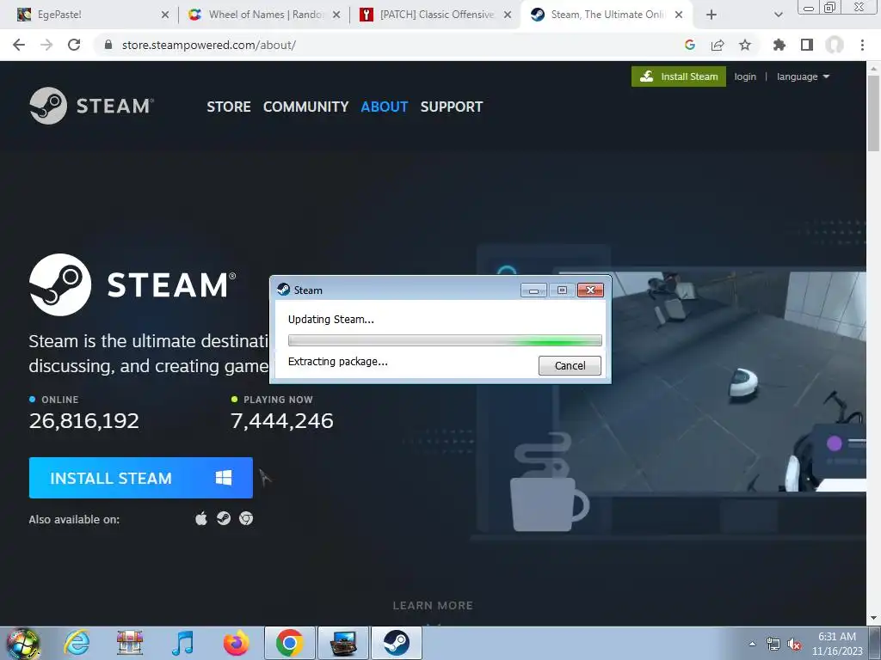Screen dimensions: 881x660
Task: Go back to the previous page
Action: point(19,45)
